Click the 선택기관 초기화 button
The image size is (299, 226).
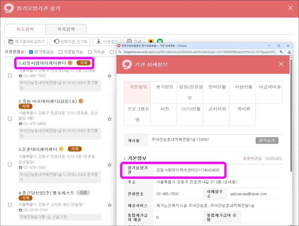click(x=70, y=41)
